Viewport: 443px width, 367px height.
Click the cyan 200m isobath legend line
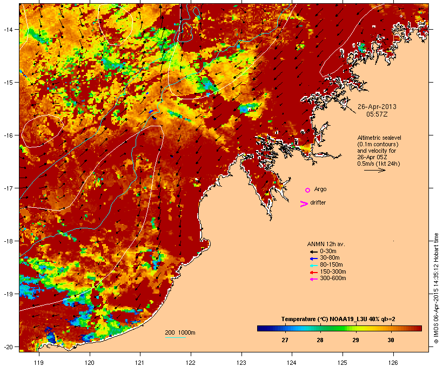(176, 337)
